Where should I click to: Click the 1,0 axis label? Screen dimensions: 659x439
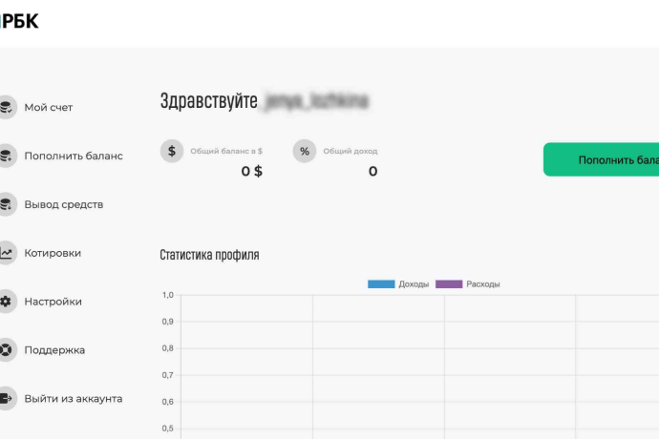pos(168,295)
